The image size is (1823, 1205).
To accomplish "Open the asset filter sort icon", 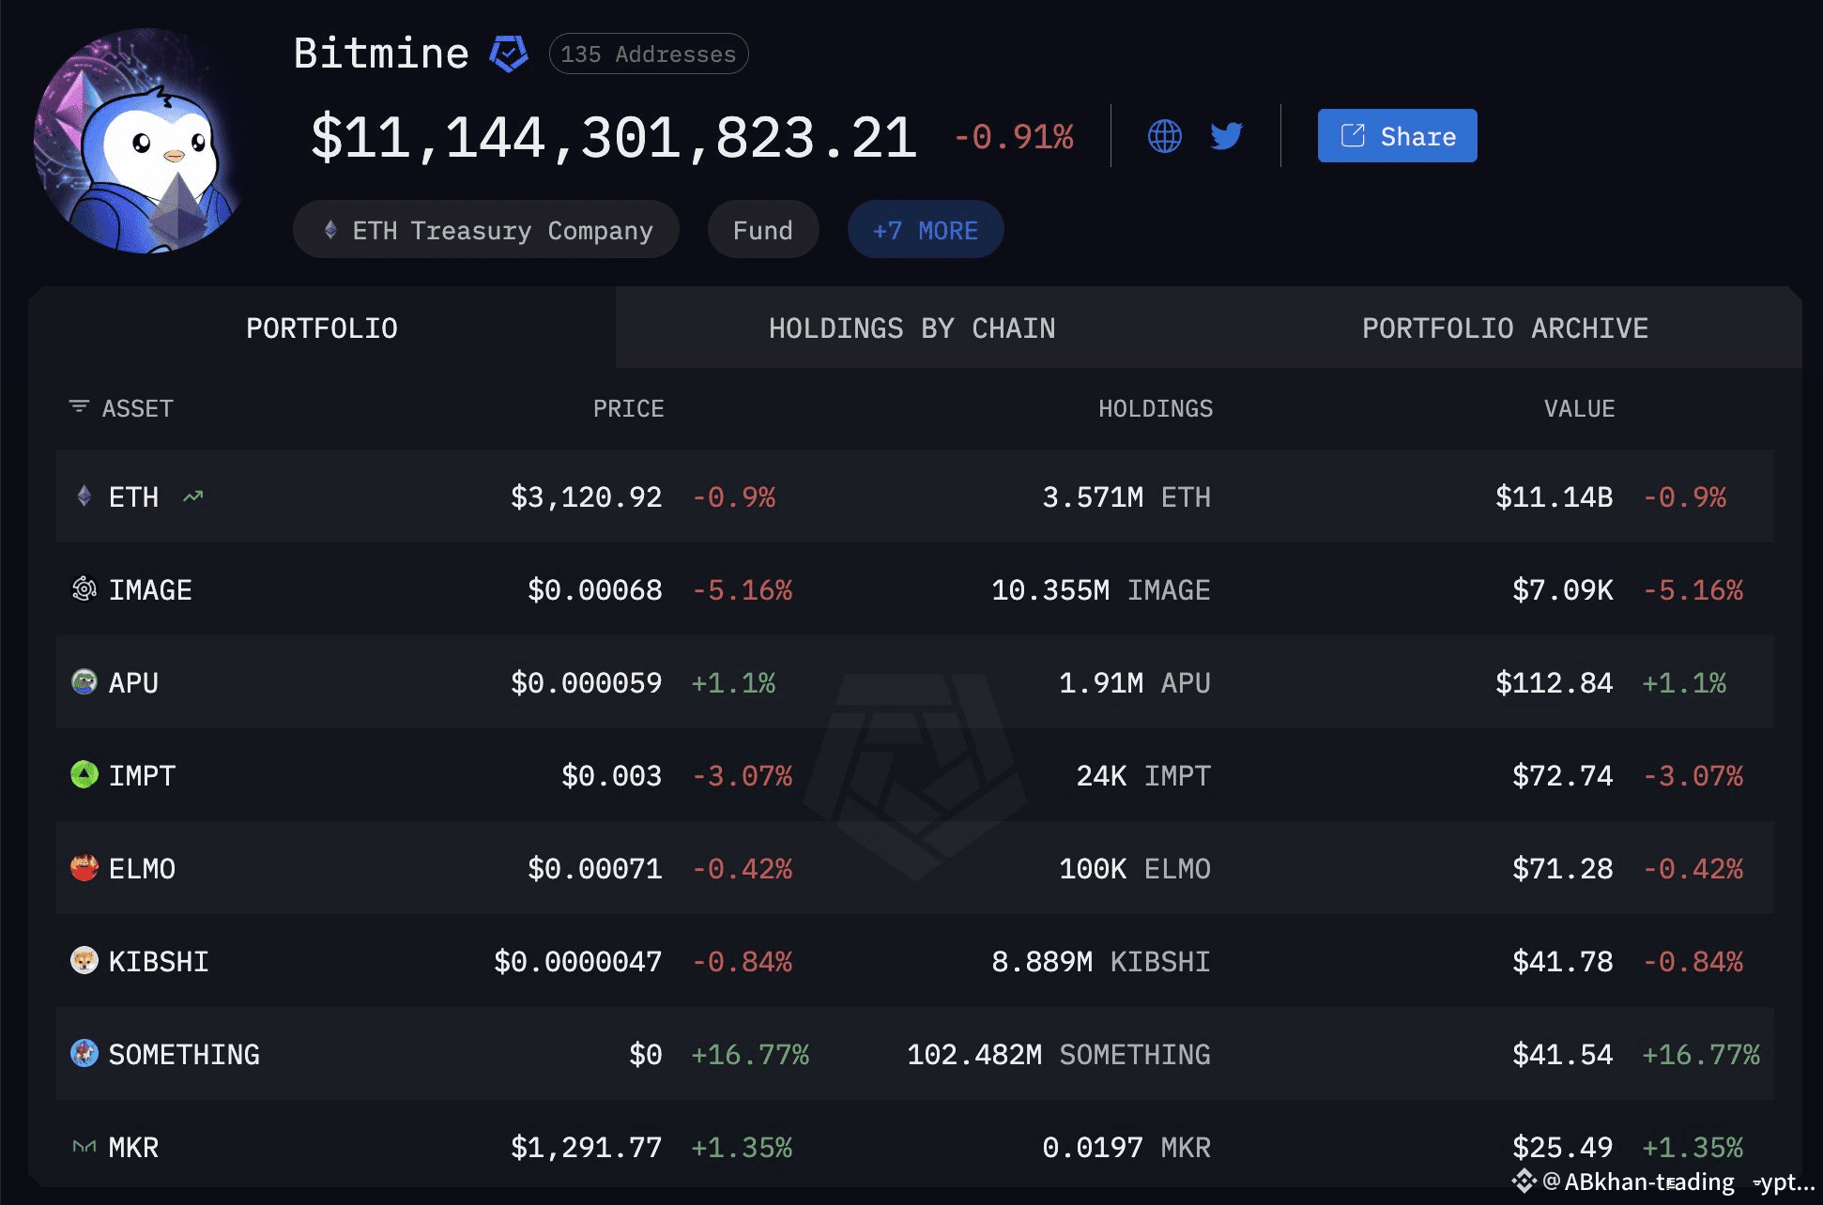I will [x=79, y=407].
